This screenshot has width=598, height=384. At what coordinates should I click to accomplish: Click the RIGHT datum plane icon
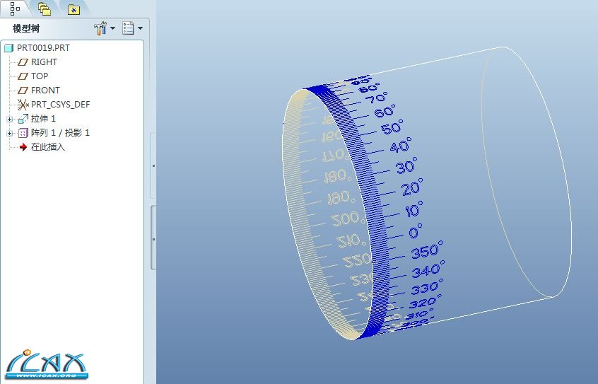pos(23,62)
